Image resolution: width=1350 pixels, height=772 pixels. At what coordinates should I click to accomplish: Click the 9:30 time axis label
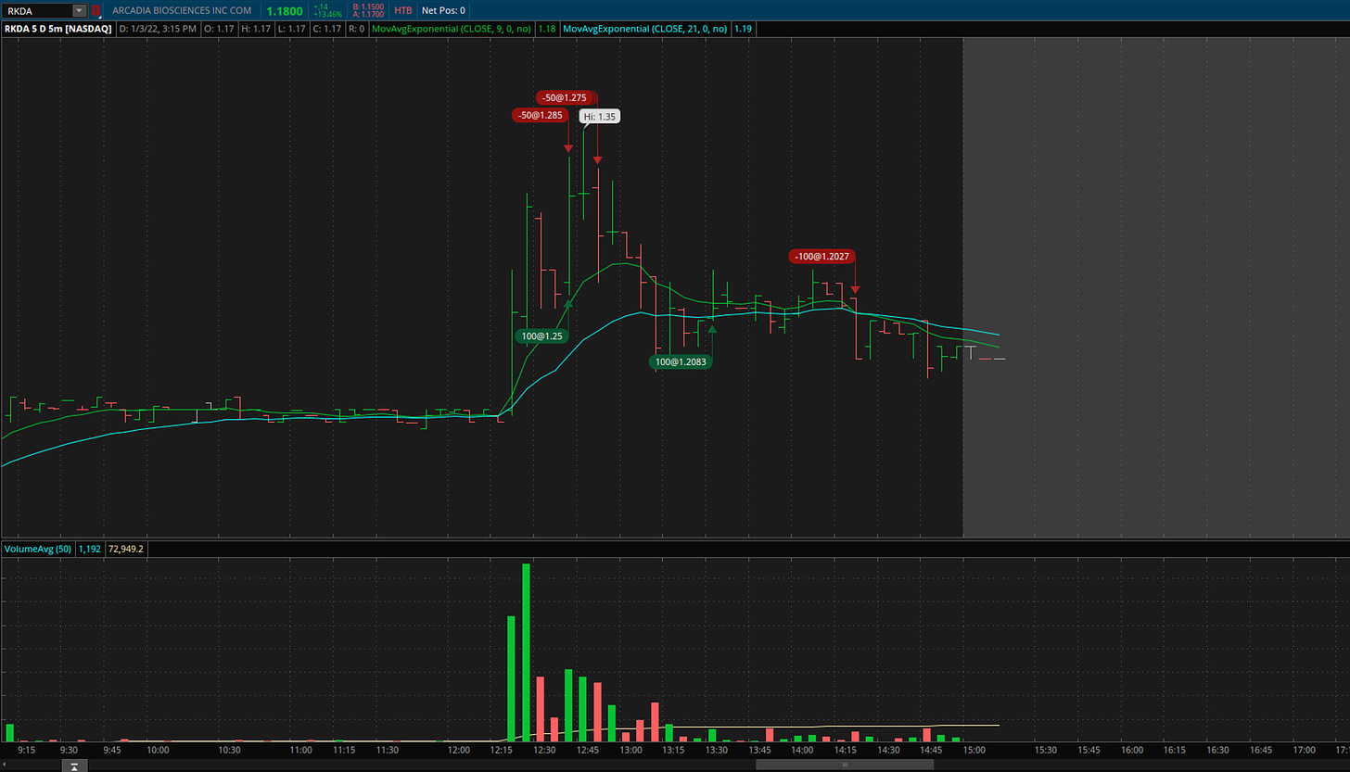[69, 750]
